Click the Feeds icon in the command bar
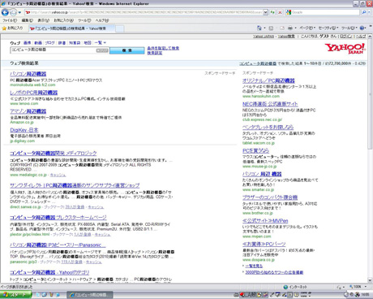This screenshot has width=373, height=299. pos(271,28)
